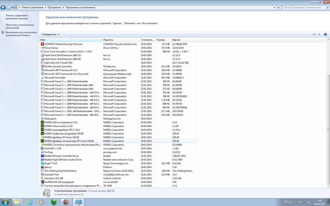The width and height of the screenshot is (330, 206).
Task: Click the Панель управления breadcrumb
Action: (x=32, y=7)
